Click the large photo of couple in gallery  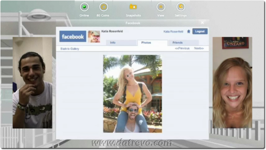click(132, 94)
